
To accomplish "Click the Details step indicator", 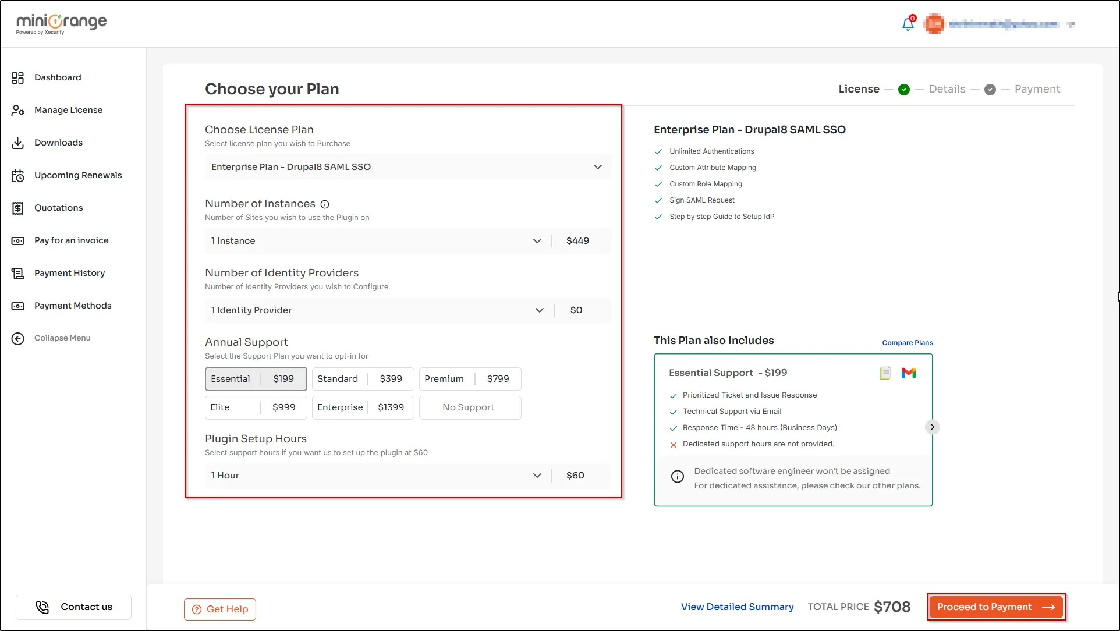I will 947,89.
